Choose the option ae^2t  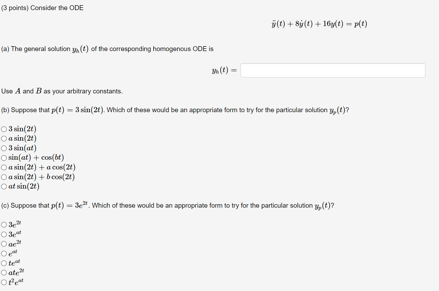[4, 244]
